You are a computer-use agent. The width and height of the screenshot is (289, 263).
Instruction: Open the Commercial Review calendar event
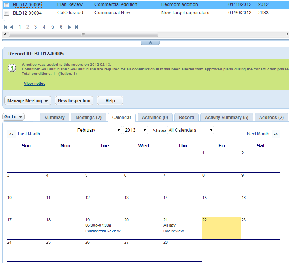(x=103, y=231)
